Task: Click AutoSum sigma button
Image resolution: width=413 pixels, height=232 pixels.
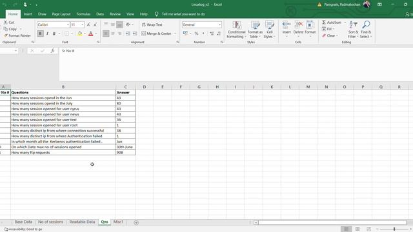Action: coord(331,23)
